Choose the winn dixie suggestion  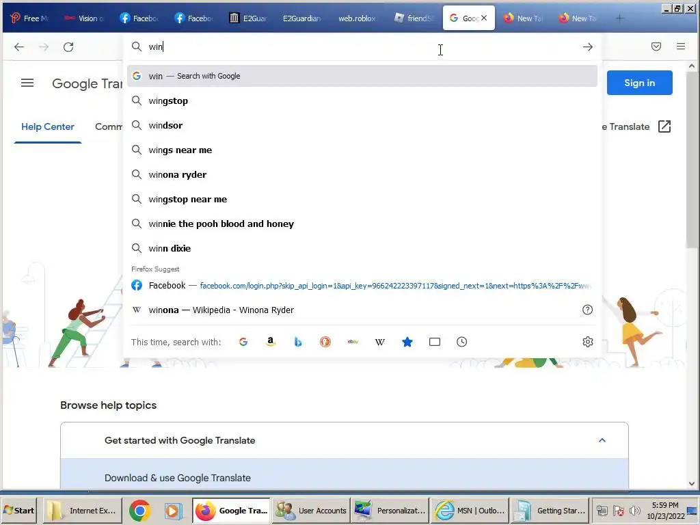362,248
